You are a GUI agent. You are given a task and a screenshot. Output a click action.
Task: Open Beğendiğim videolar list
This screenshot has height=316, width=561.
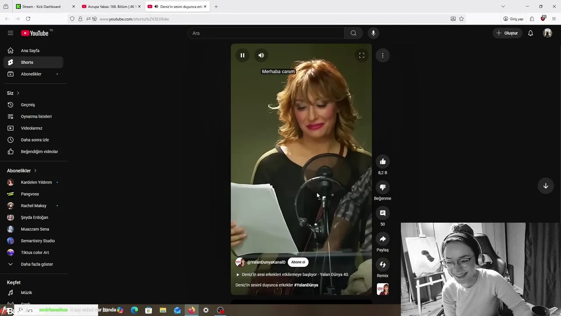coord(33,151)
